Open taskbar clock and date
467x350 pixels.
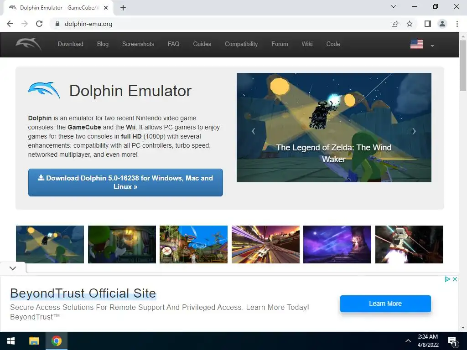click(428, 341)
